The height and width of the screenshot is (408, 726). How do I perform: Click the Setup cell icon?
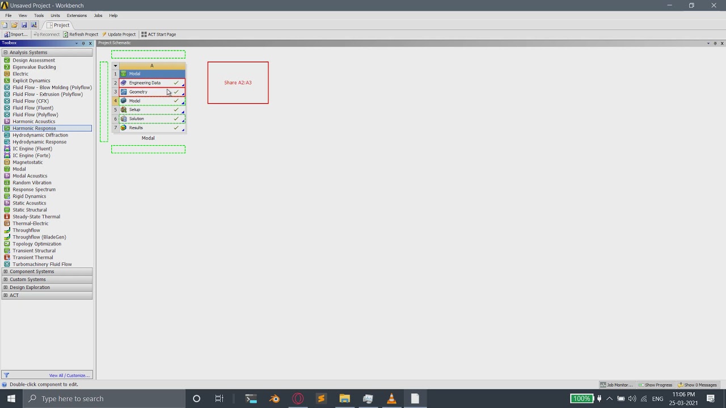coord(124,110)
